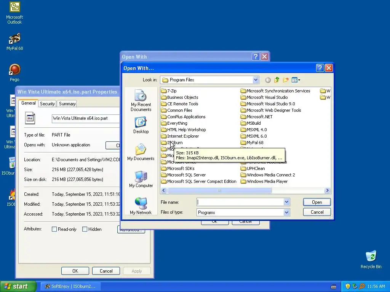Click the scrollbar left arrow
The width and height of the screenshot is (390, 292).
pyautogui.click(x=164, y=190)
